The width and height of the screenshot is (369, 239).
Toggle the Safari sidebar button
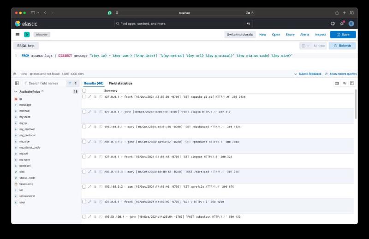tap(33, 13)
